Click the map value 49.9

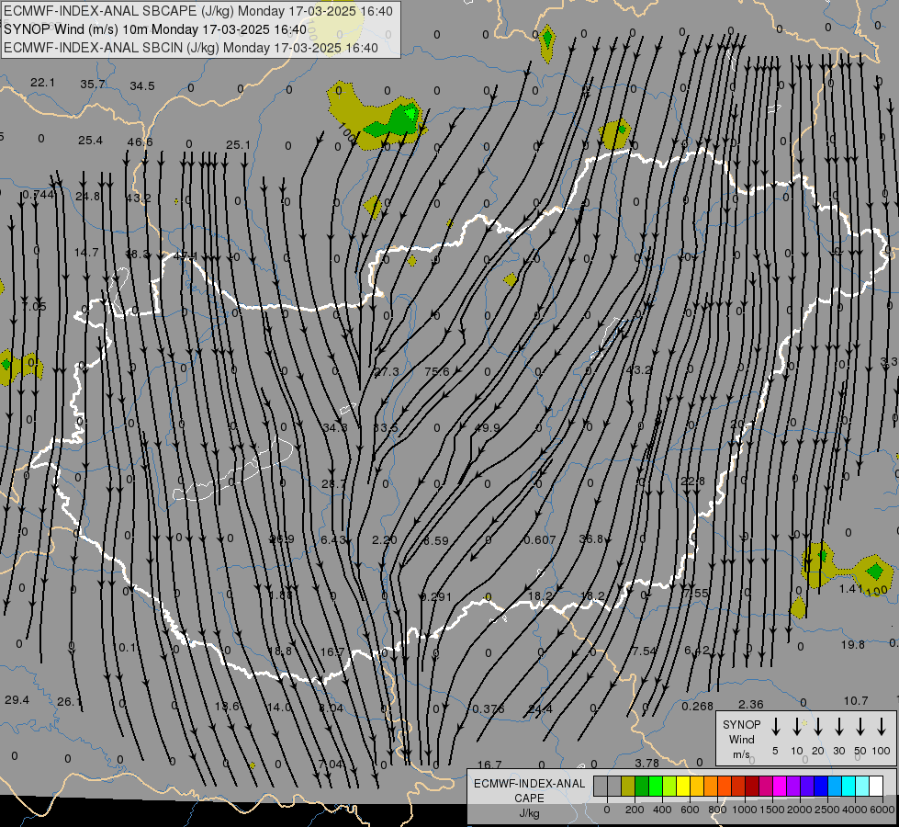point(487,427)
